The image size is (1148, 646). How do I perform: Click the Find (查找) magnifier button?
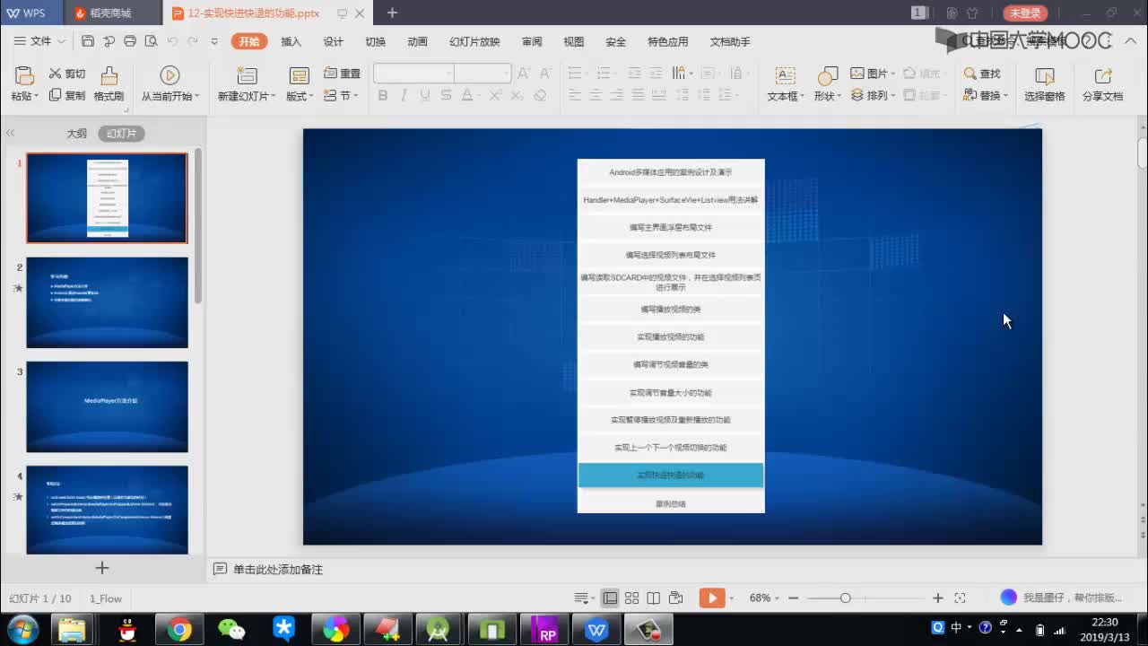pos(982,74)
